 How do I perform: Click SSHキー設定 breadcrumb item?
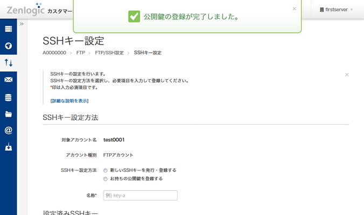tap(148, 53)
